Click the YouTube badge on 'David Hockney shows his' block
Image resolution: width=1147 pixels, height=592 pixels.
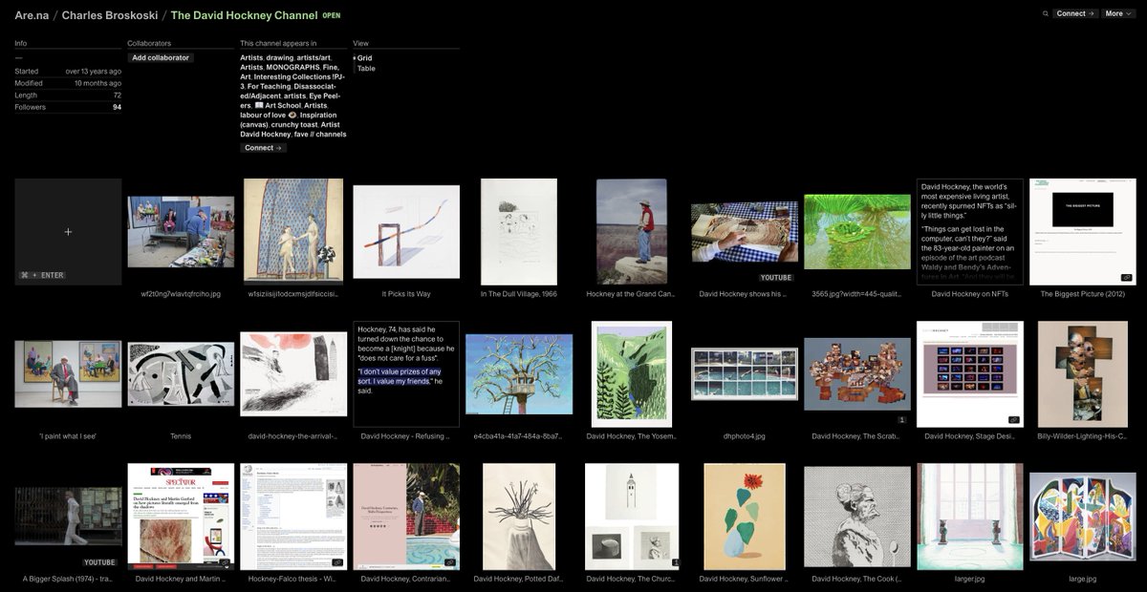pos(777,278)
